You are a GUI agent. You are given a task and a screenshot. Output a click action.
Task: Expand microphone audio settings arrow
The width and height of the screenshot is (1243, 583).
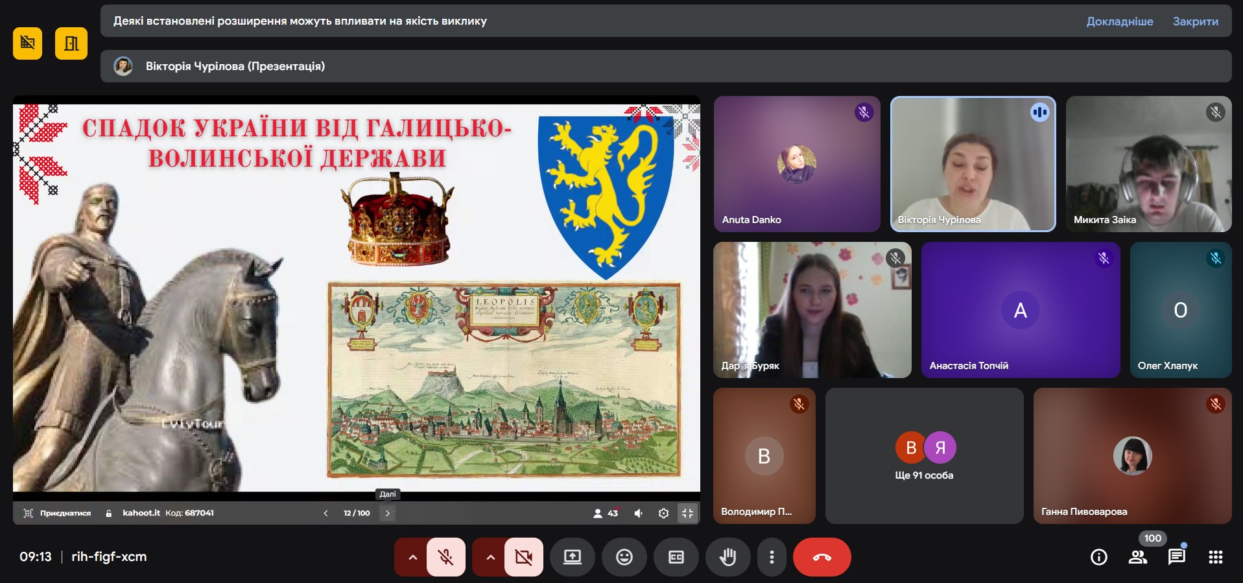coord(412,557)
